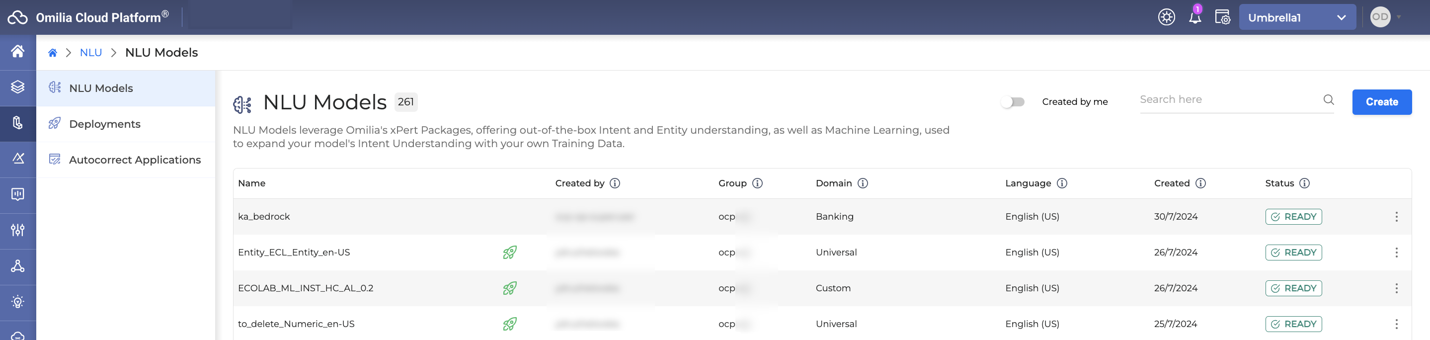
Task: Open the Entity_ECL_Entity_en-US model
Action: pos(294,253)
